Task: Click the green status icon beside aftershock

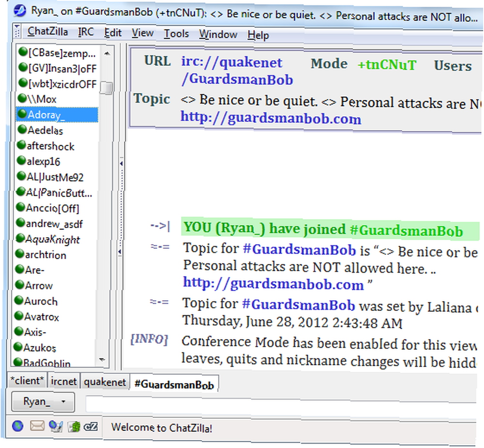Action: 22,145
